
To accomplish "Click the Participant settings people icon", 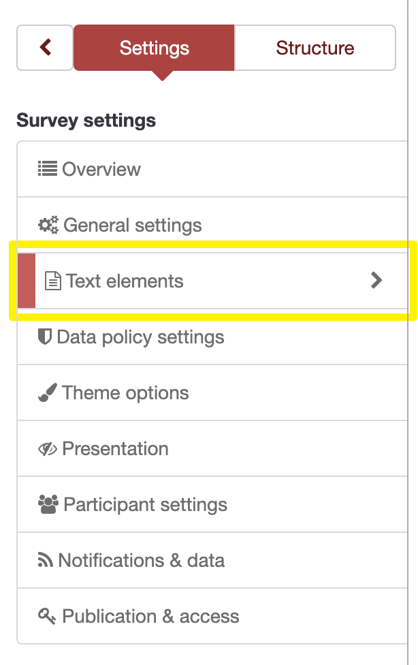I will click(x=48, y=505).
